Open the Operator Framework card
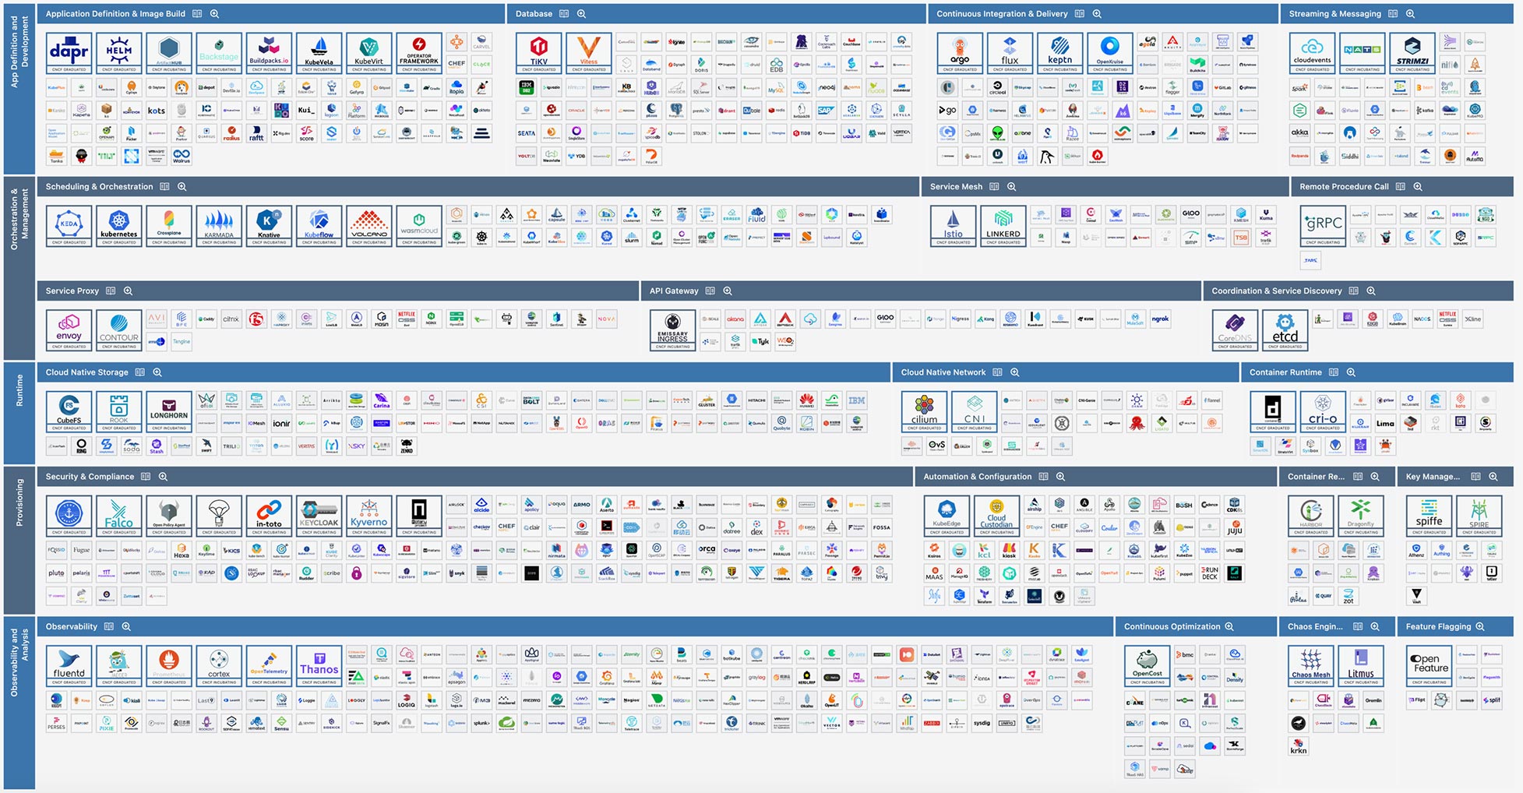 (419, 53)
